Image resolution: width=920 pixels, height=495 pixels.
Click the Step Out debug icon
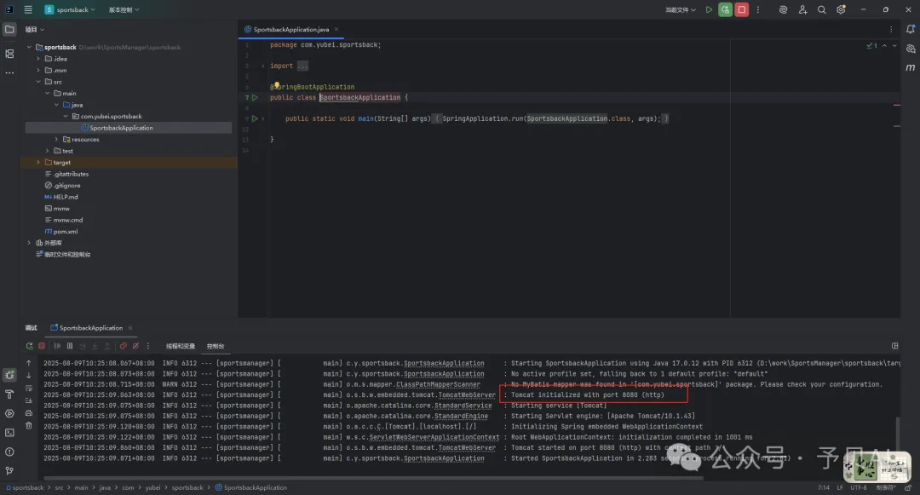click(106, 346)
